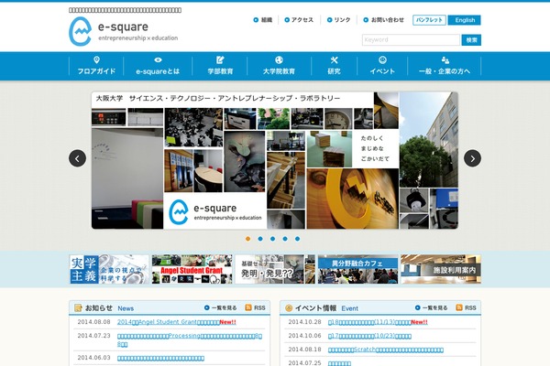The width and height of the screenshot is (550, 366).
Task: Open the News RSS feed icon
Action: tap(248, 307)
